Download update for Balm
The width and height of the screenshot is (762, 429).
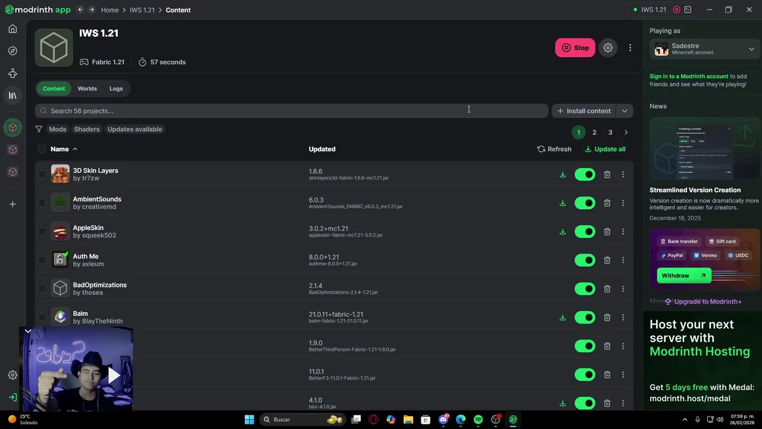point(563,318)
